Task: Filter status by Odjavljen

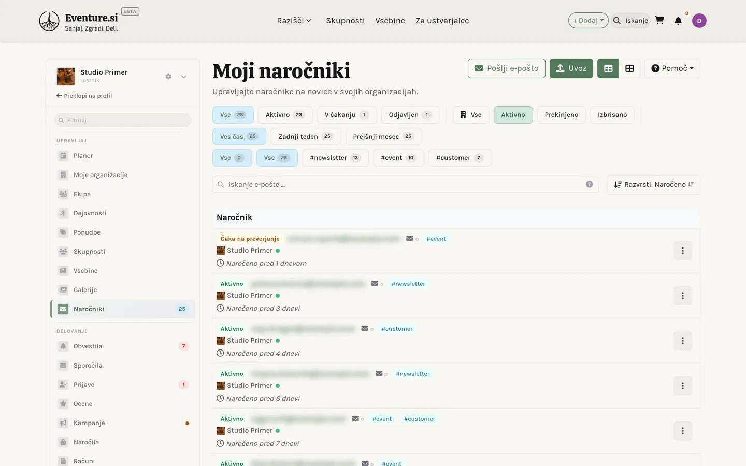Action: (x=410, y=115)
